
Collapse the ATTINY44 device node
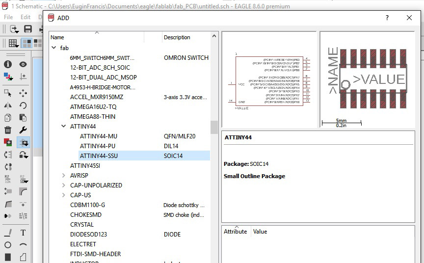coord(63,126)
